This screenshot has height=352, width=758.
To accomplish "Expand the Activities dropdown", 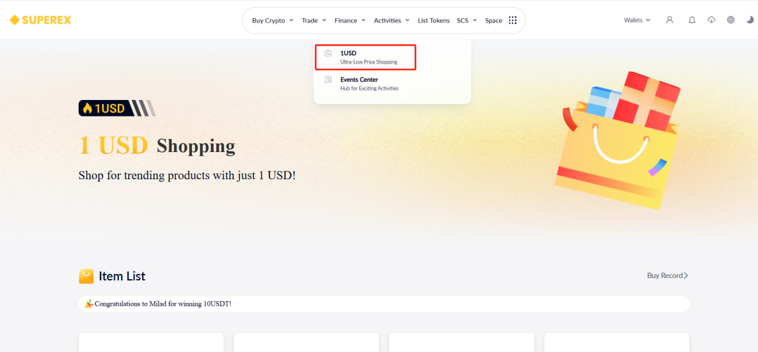I will [391, 21].
